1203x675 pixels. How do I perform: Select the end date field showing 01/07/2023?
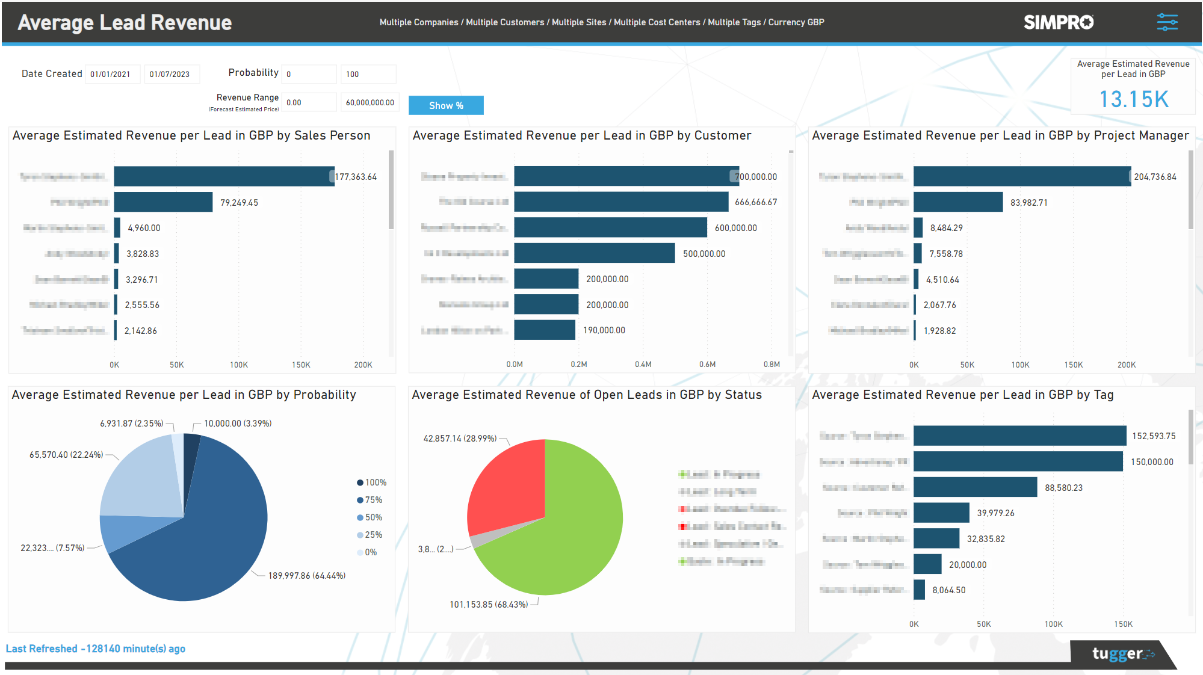[172, 73]
